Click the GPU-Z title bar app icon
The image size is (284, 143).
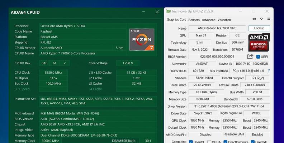point(169,11)
